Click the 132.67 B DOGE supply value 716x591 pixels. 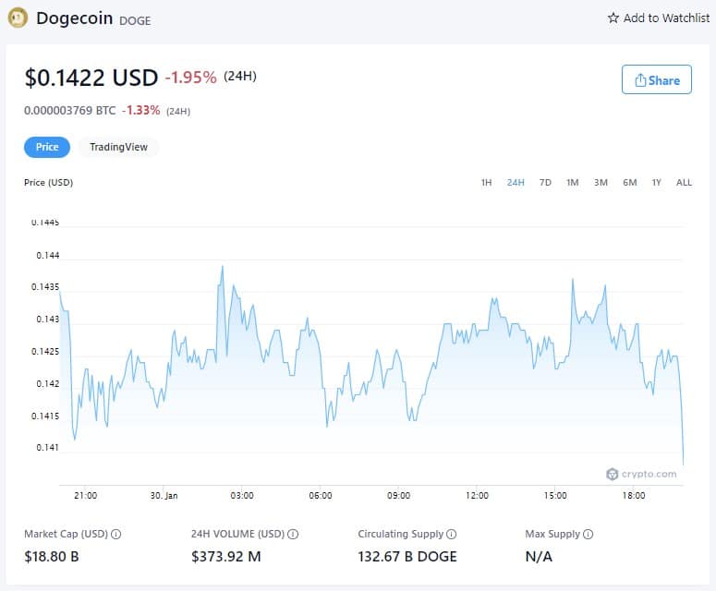(x=407, y=556)
